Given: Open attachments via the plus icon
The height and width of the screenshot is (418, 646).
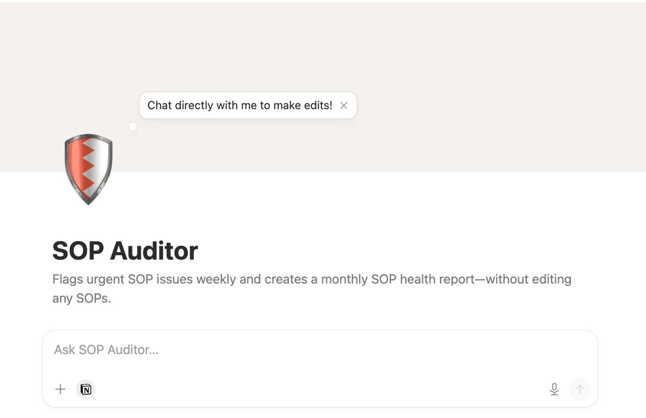Looking at the screenshot, I should click(x=60, y=389).
